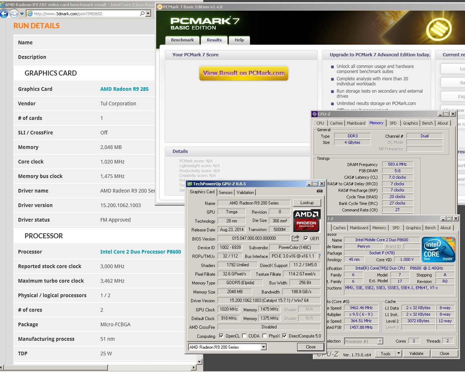Switch to Results tab in PCMark 7
465x372 pixels.
pos(214,40)
